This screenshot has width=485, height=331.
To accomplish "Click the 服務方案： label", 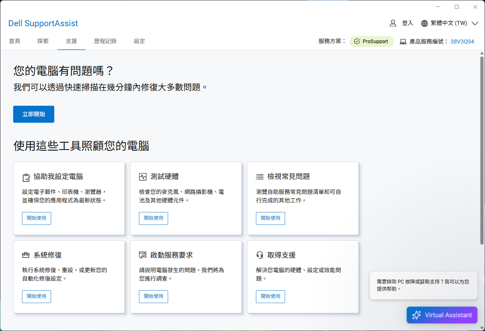I will click(332, 41).
